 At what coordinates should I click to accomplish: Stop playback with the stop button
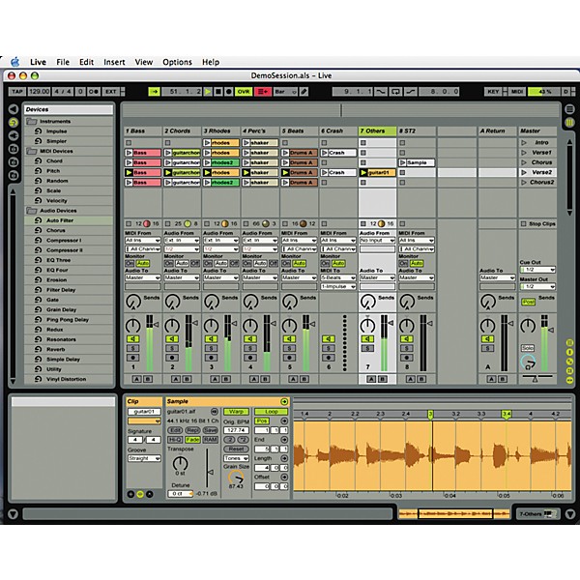218,92
